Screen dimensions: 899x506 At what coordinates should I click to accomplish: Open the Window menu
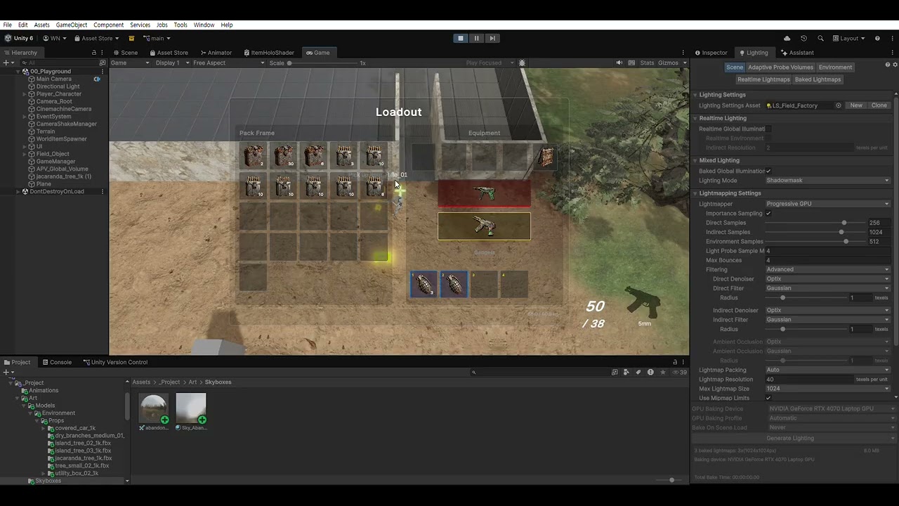[x=204, y=25]
